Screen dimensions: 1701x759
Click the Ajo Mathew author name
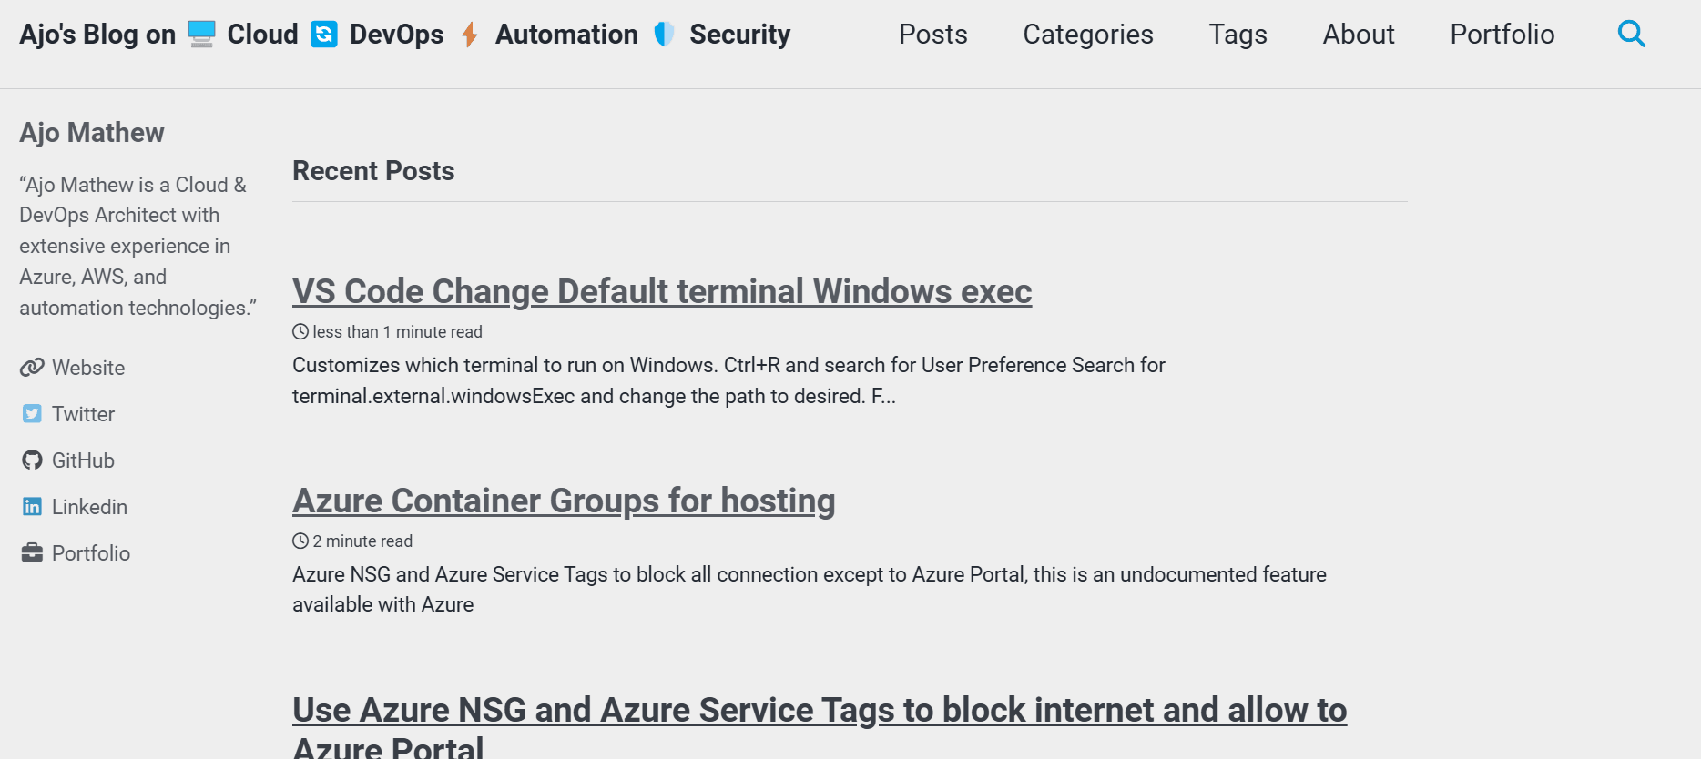pyautogui.click(x=92, y=133)
